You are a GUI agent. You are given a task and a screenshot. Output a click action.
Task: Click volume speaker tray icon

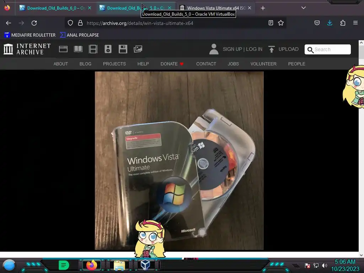tap(324, 266)
